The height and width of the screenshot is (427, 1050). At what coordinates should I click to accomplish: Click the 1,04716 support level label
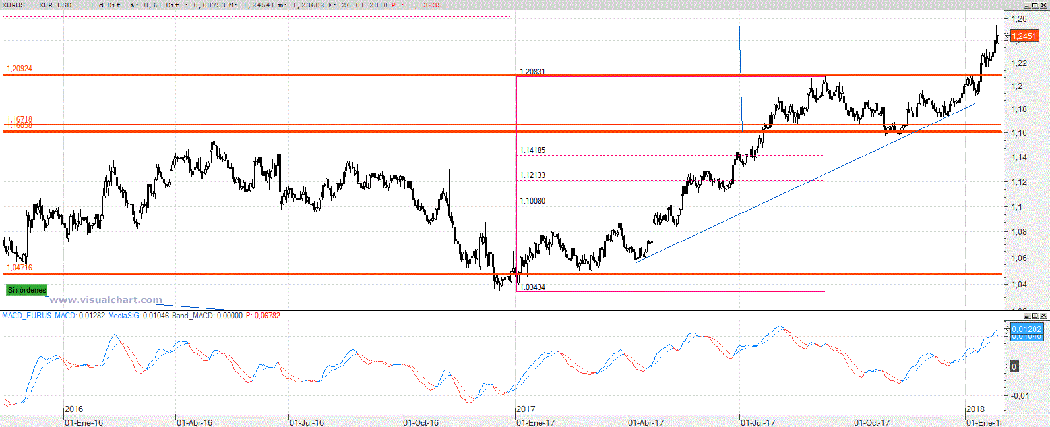tap(19, 268)
